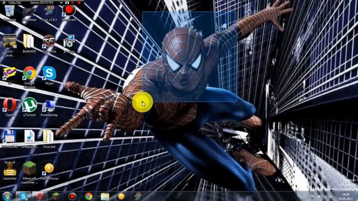Launch Google Chrome from desktop
This screenshot has width=358, height=201.
[30, 77]
